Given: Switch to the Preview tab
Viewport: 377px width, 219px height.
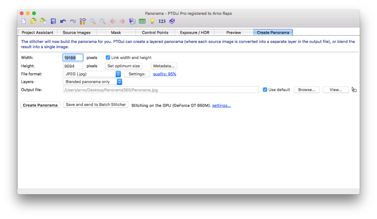Looking at the screenshot, I should coord(234,32).
